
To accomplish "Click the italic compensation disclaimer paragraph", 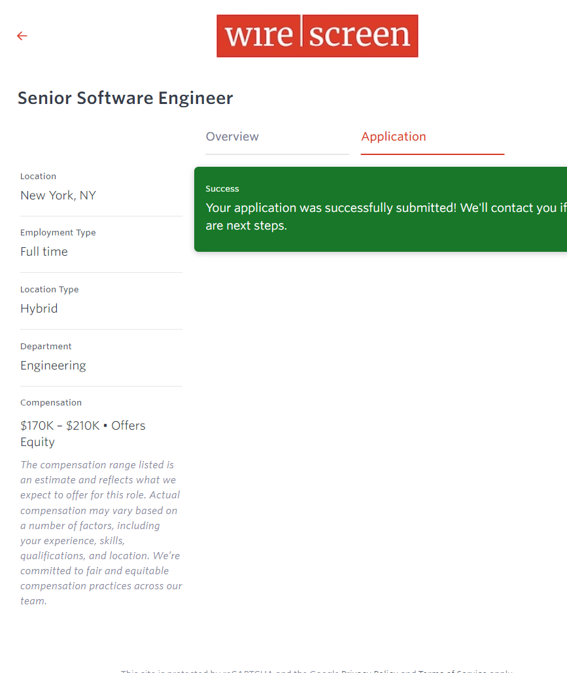I will pos(101,533).
